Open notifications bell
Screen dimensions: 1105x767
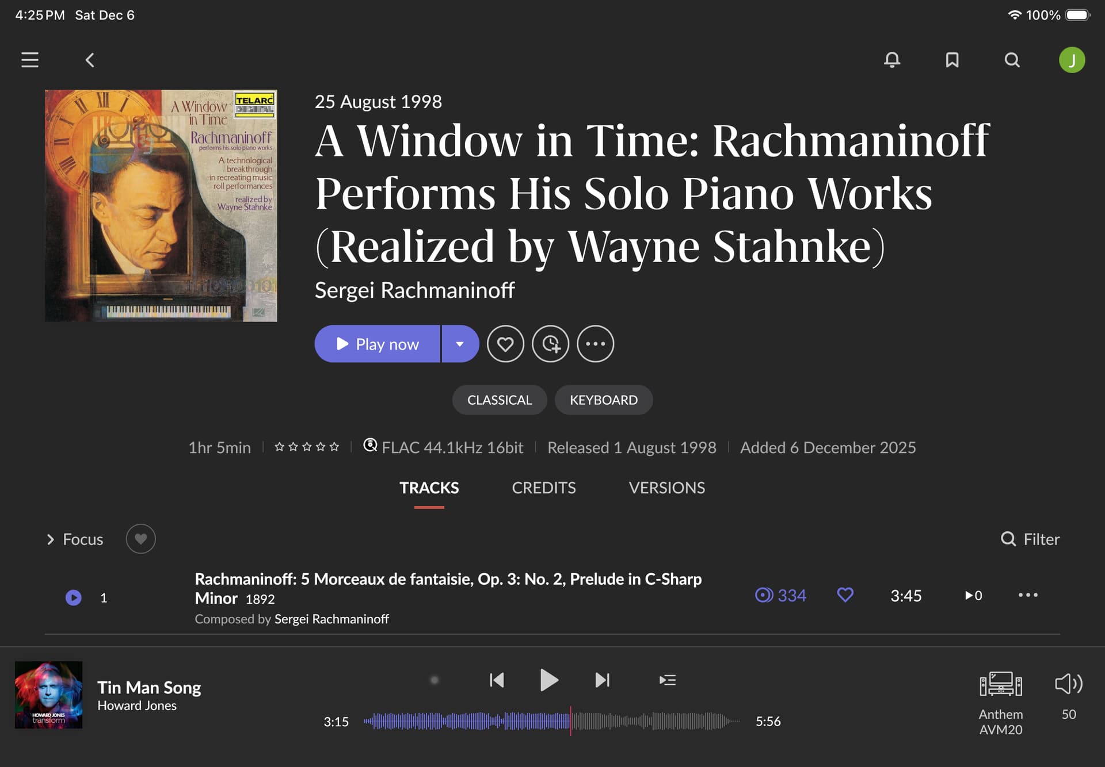point(891,60)
